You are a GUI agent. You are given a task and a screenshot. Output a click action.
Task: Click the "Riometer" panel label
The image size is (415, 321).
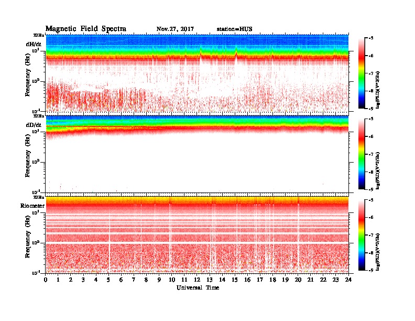(x=32, y=206)
